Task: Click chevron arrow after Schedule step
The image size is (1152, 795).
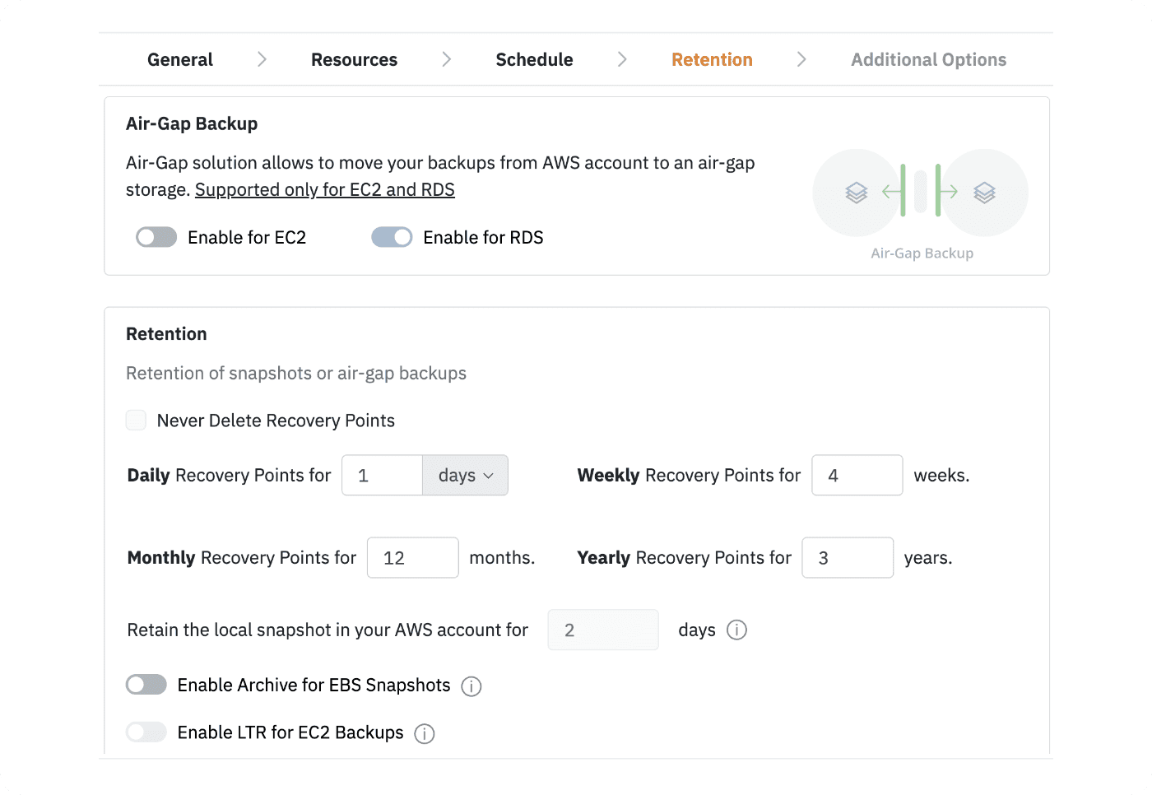Action: click(x=622, y=59)
